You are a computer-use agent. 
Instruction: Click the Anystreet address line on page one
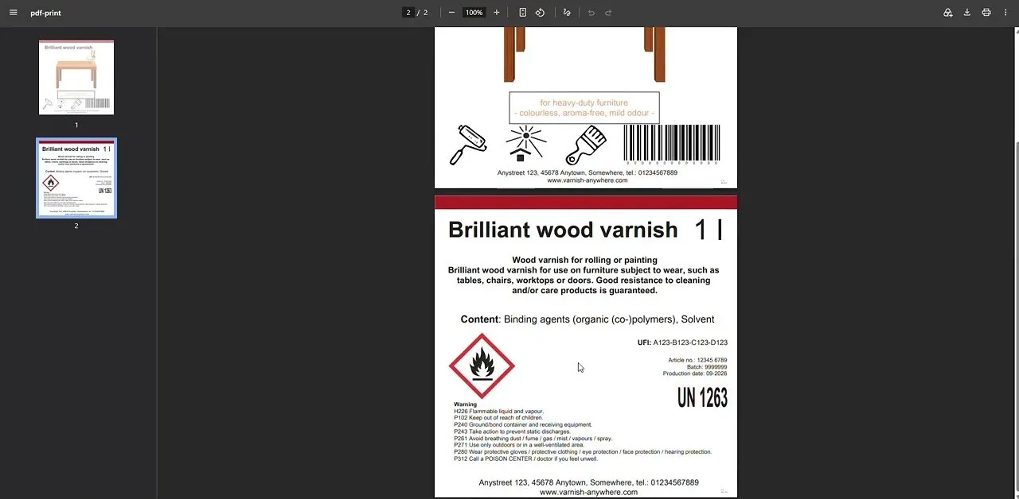(588, 172)
